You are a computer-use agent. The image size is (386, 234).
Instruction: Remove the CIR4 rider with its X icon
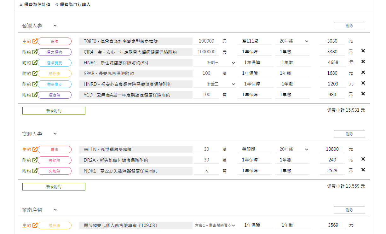coord(363,51)
